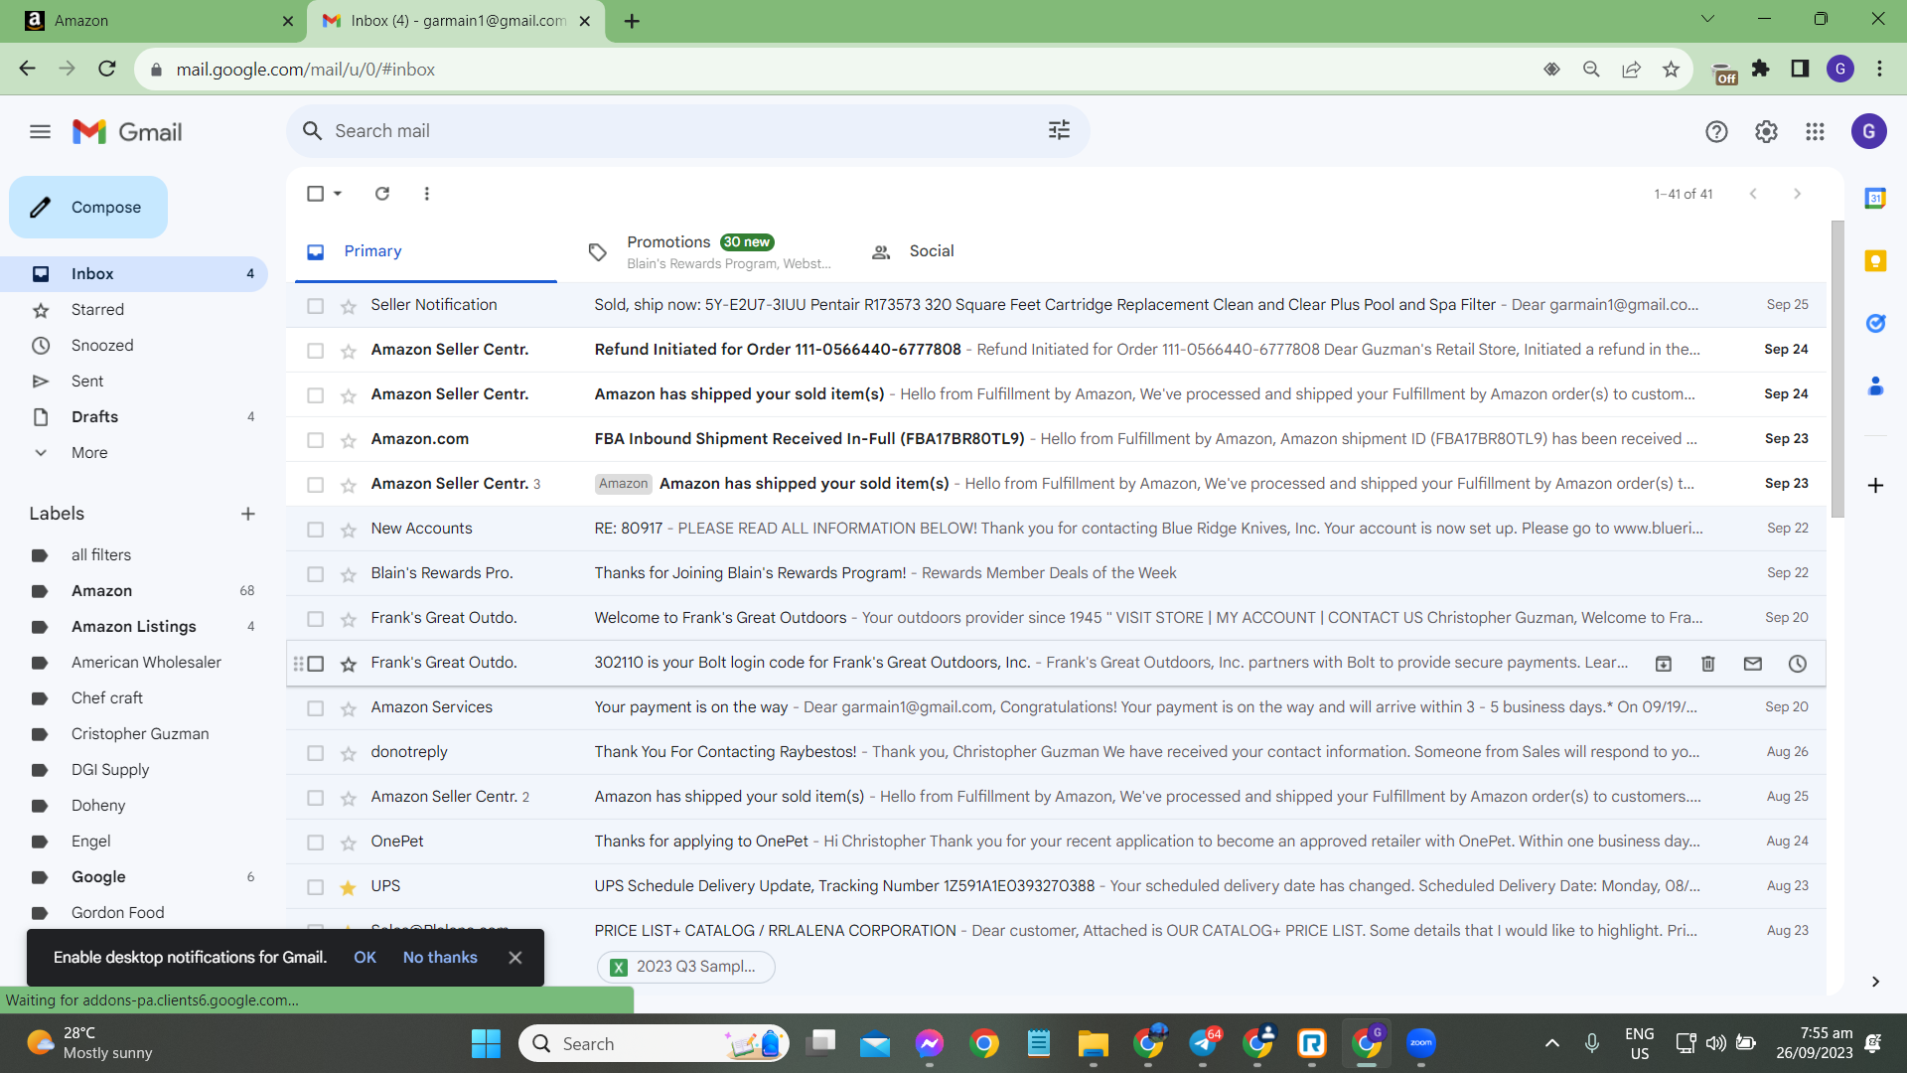Bookmark this page with star icon
This screenshot has height=1073, width=1907.
click(x=1671, y=70)
